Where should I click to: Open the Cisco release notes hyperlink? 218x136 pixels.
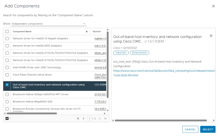[x=164, y=73]
